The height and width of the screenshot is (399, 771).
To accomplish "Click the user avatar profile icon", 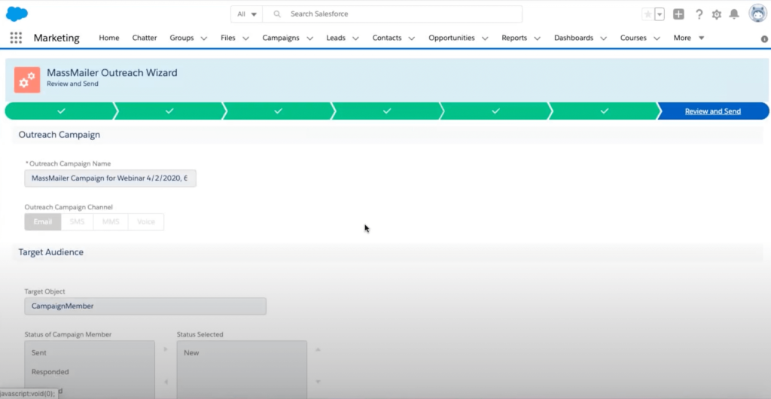I will 757,14.
